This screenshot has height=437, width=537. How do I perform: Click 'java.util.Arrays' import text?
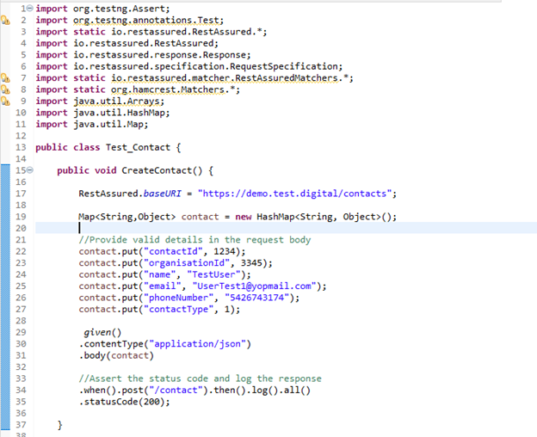pos(116,102)
